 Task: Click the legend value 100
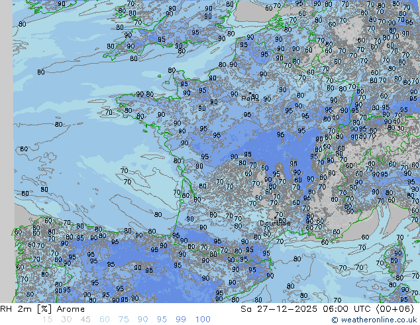pyautogui.click(x=203, y=320)
